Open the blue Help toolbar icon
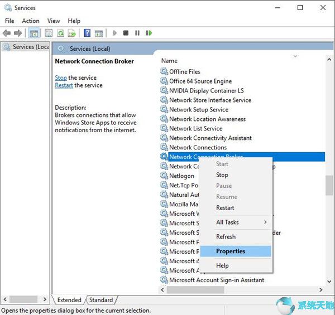 [x=87, y=33]
